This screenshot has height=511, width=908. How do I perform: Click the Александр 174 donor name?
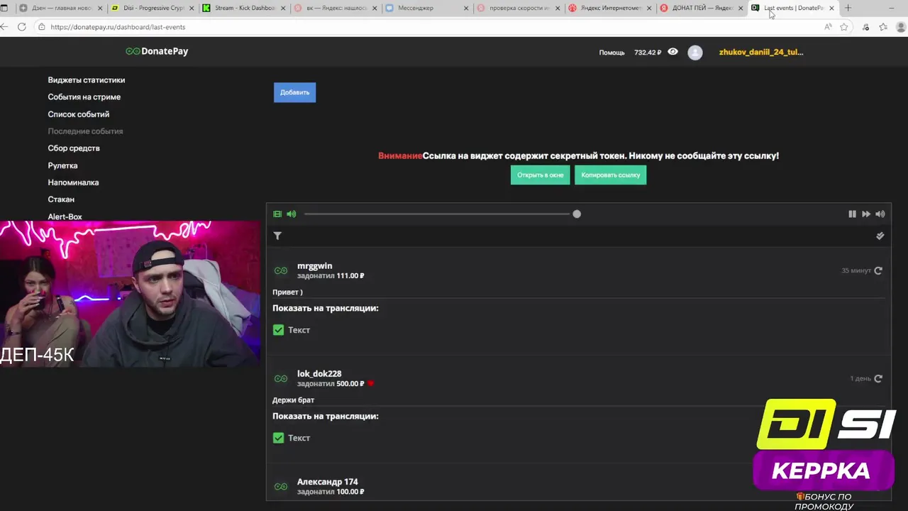point(327,482)
